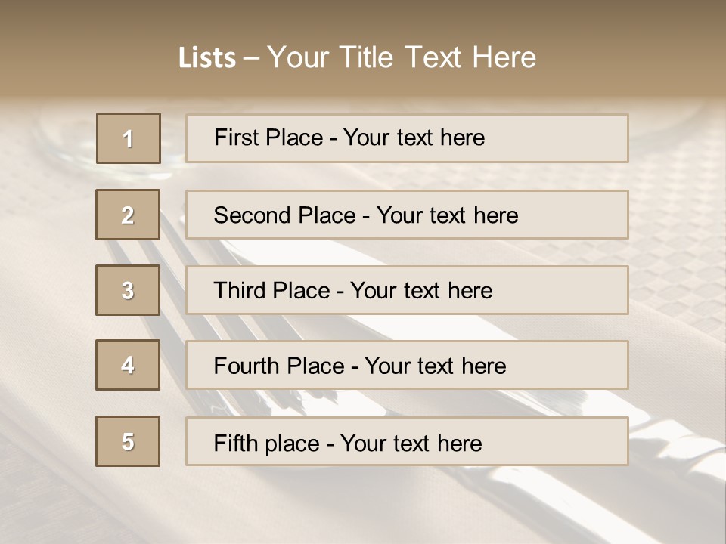This screenshot has width=726, height=544.
Task: Click the words 'Fifth place' in fifth bar
Action: pyautogui.click(x=267, y=444)
